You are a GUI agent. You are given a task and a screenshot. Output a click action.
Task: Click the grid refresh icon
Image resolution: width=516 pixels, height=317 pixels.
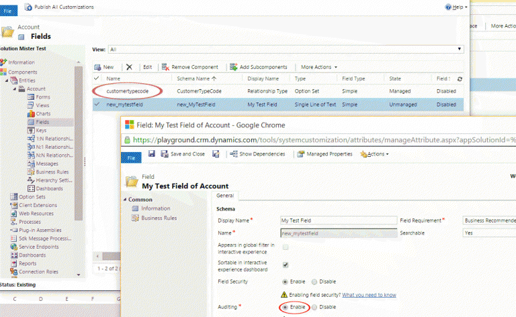click(460, 79)
